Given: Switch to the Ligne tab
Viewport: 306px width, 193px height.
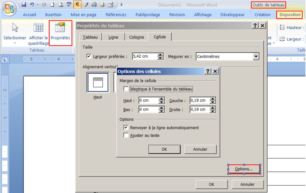Looking at the screenshot, I should pyautogui.click(x=113, y=37).
